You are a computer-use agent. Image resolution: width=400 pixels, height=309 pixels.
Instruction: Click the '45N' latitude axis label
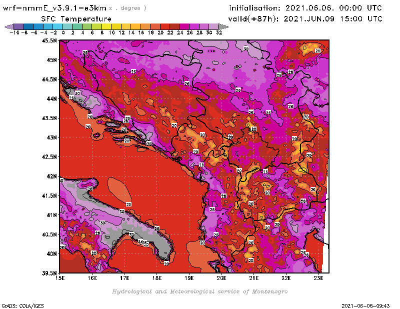point(51,60)
